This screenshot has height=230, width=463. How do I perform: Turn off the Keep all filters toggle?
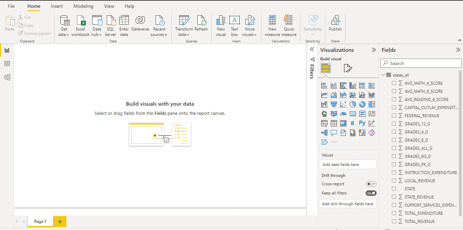point(371,193)
